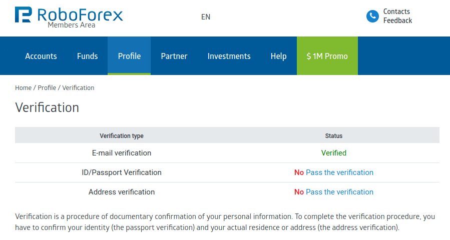This screenshot has height=240, width=450.
Task: Click the Status column header
Action: pos(334,135)
